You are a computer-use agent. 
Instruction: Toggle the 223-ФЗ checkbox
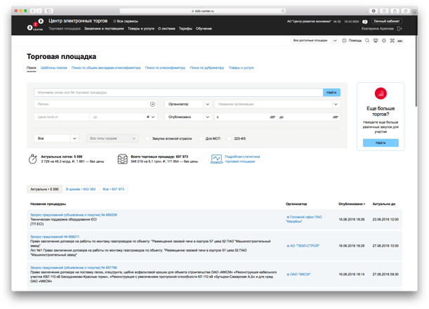(x=228, y=139)
